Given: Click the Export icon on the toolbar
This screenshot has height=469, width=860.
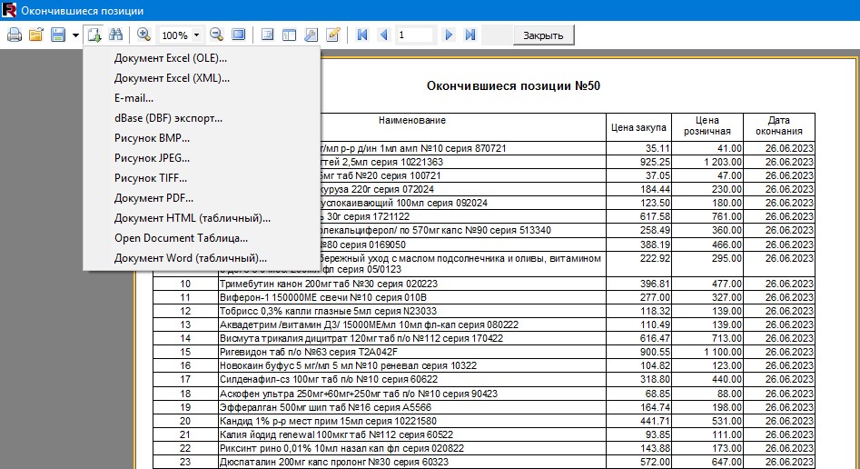Looking at the screenshot, I should click(x=94, y=35).
